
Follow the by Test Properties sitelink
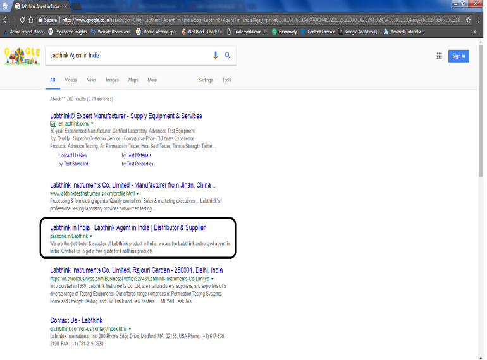(137, 164)
